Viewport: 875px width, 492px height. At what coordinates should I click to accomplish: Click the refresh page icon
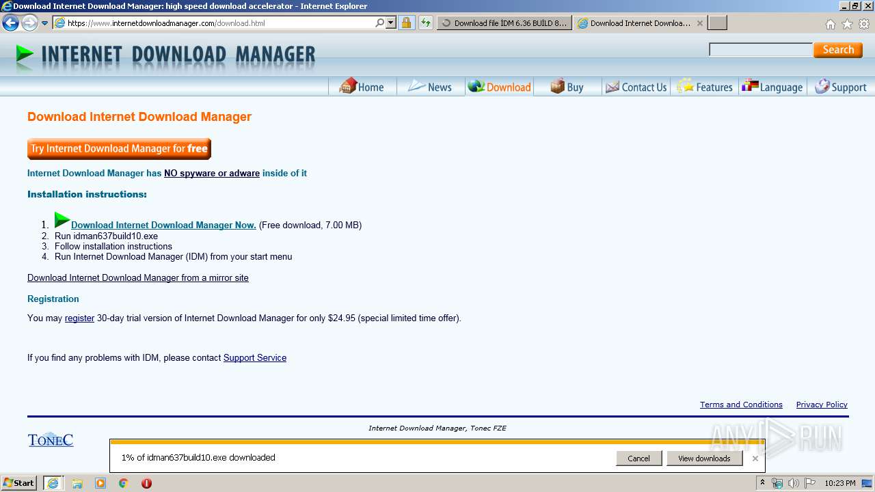tap(426, 23)
